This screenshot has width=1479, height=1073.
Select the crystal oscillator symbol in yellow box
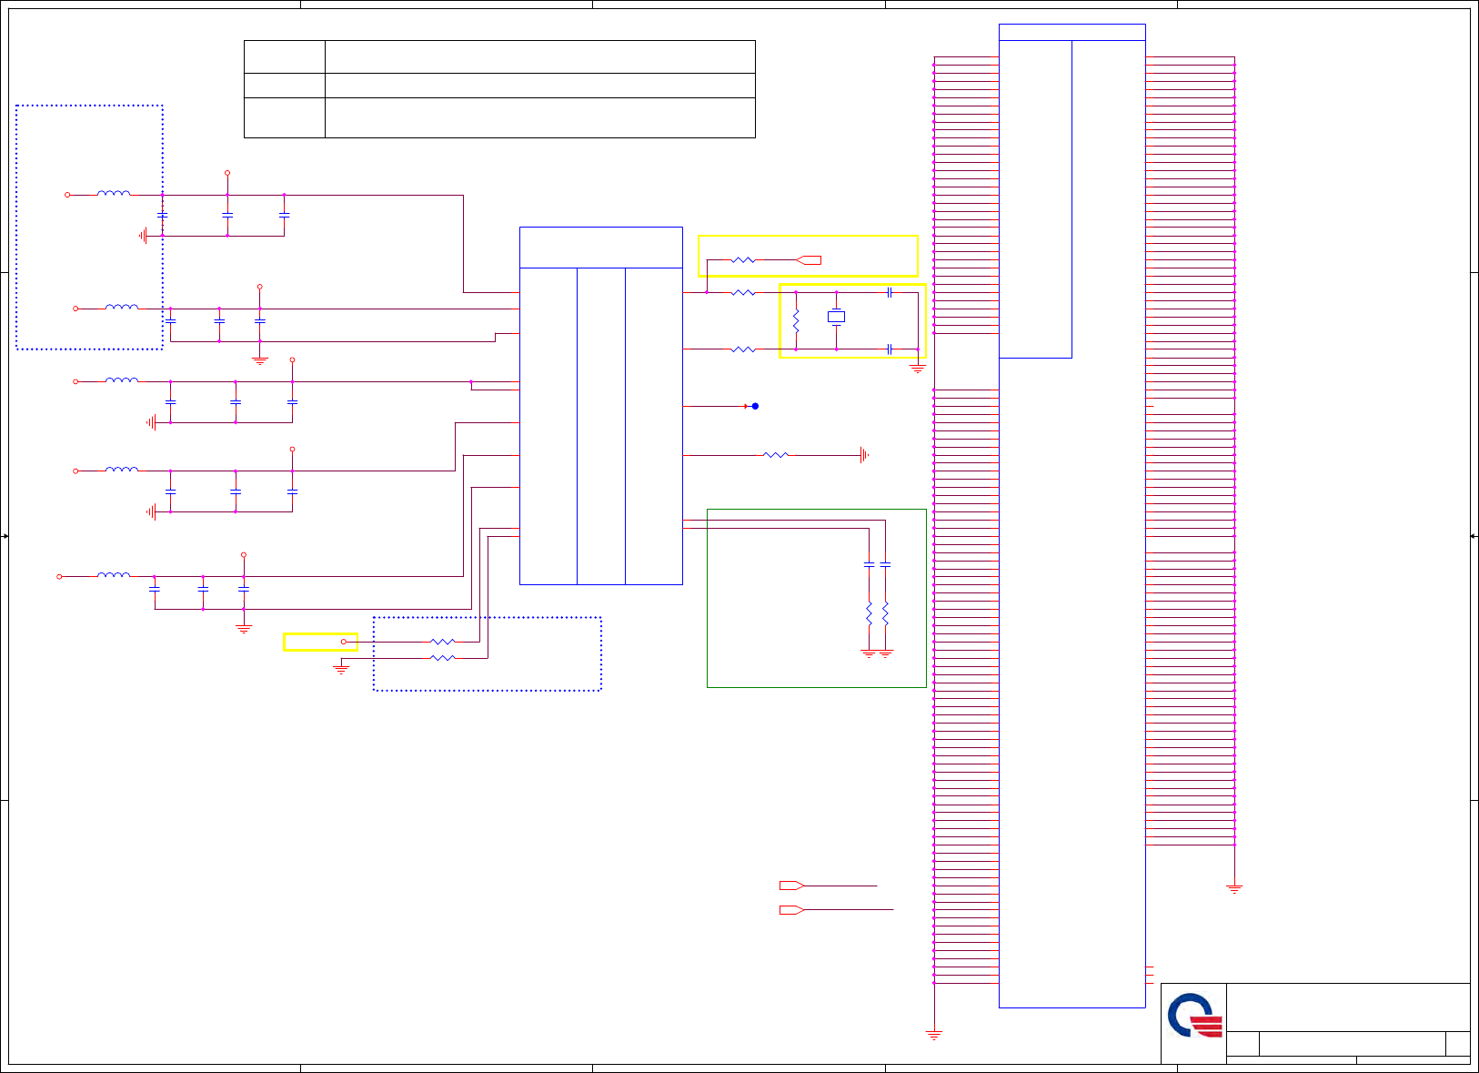click(x=836, y=317)
